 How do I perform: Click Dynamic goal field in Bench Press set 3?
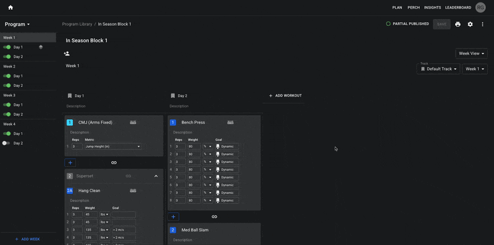[227, 162]
